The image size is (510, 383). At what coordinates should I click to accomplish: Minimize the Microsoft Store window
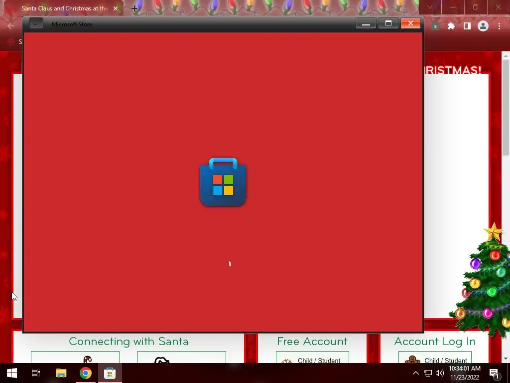pyautogui.click(x=366, y=23)
